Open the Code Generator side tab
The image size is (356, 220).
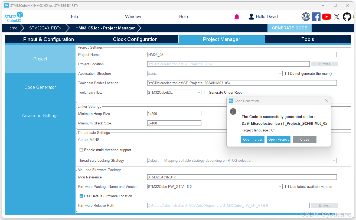click(40, 87)
